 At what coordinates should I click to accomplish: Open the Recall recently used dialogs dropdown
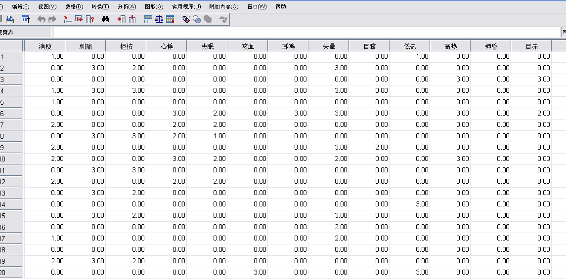(x=25, y=19)
